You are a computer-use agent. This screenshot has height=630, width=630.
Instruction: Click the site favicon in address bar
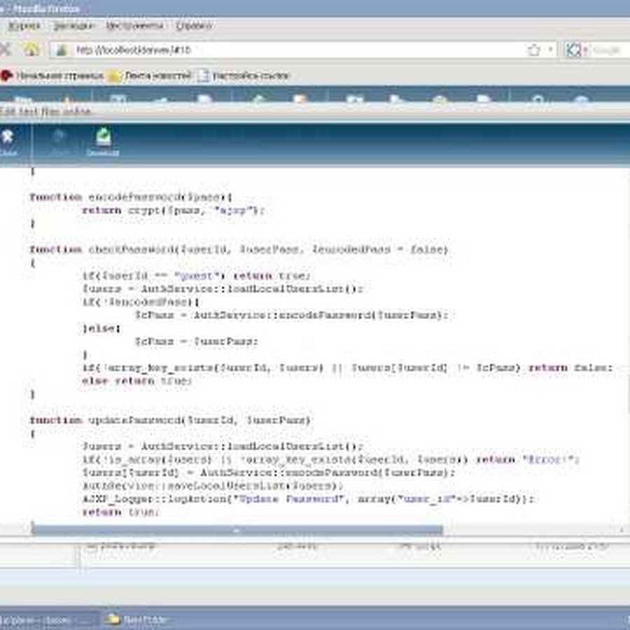pyautogui.click(x=61, y=50)
